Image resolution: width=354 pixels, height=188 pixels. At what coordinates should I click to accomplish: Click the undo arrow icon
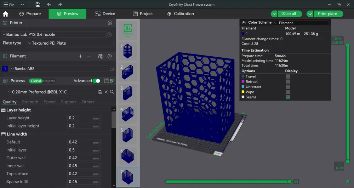(49, 5)
